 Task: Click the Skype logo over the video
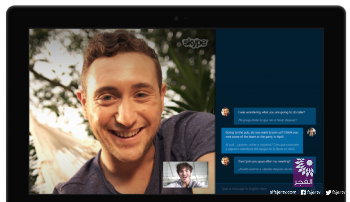(x=195, y=43)
